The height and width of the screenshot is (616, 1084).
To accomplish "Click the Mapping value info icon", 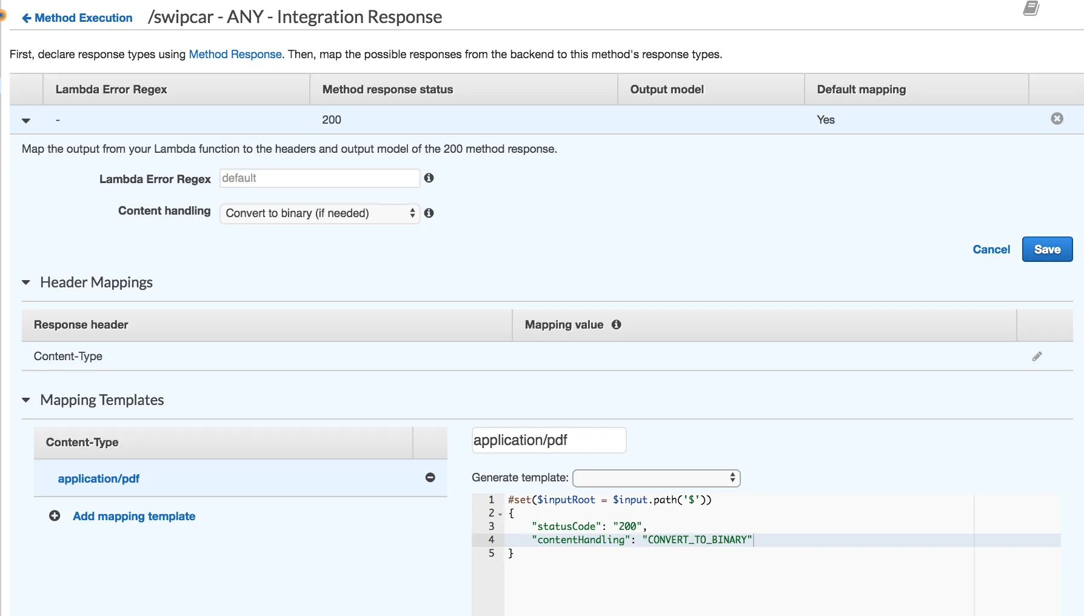I will pos(616,324).
